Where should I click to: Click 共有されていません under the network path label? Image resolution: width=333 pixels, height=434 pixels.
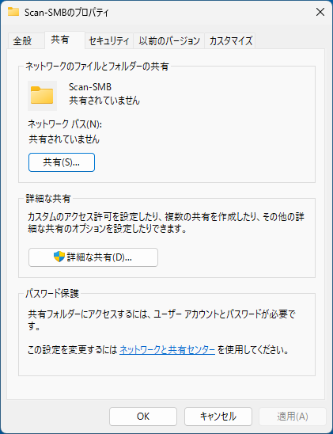pyautogui.click(x=64, y=139)
